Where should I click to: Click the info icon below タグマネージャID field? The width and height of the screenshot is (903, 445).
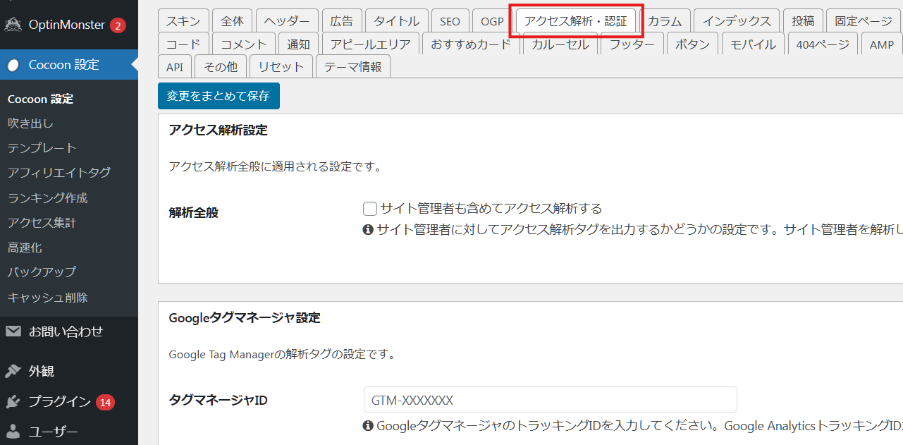coord(367,426)
